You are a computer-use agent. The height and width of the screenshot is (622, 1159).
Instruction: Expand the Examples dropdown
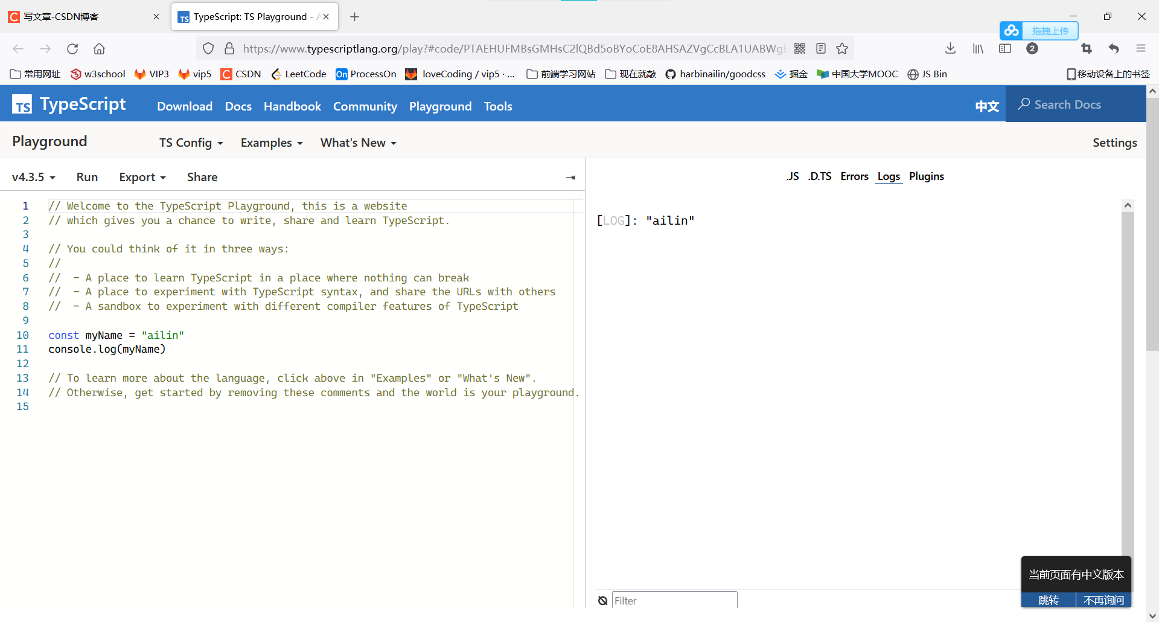coord(271,143)
